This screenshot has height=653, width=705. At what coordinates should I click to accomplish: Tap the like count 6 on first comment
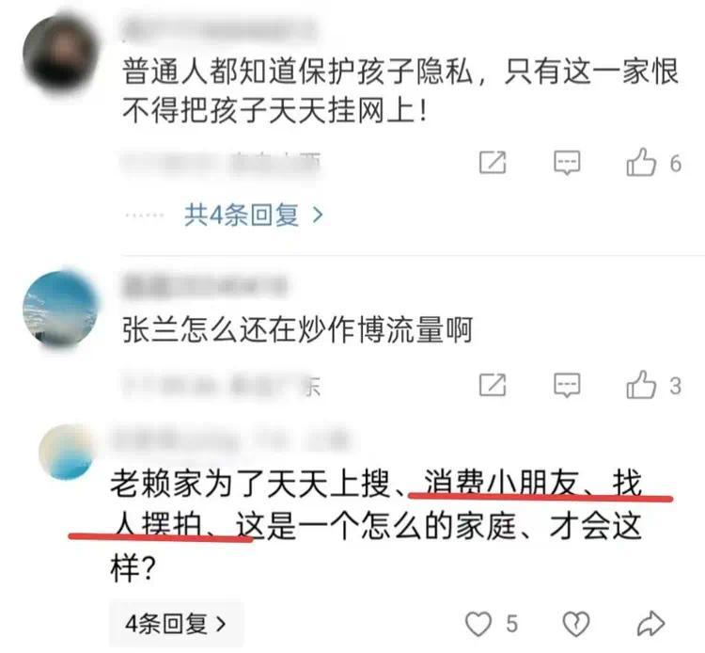pos(675,163)
